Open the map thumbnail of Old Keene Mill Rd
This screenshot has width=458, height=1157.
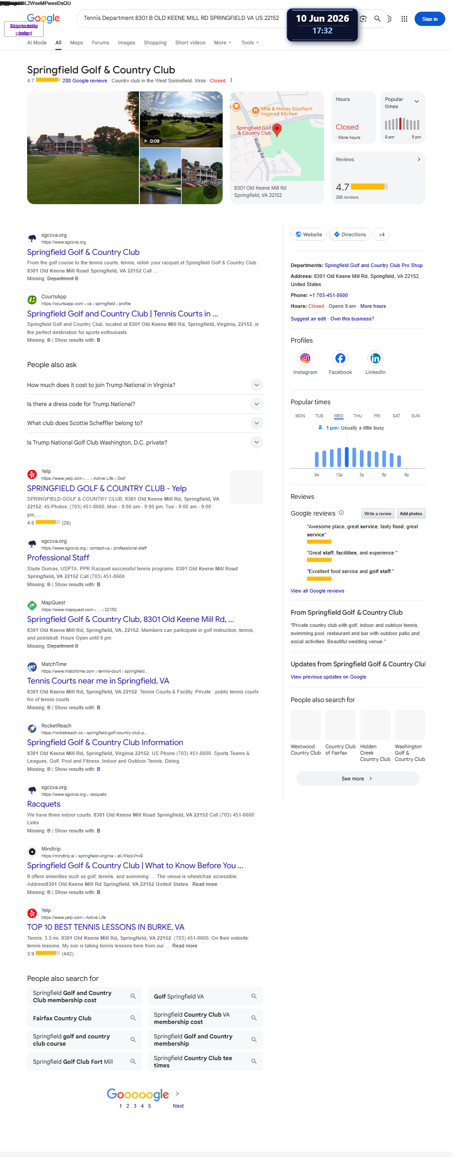(x=277, y=136)
